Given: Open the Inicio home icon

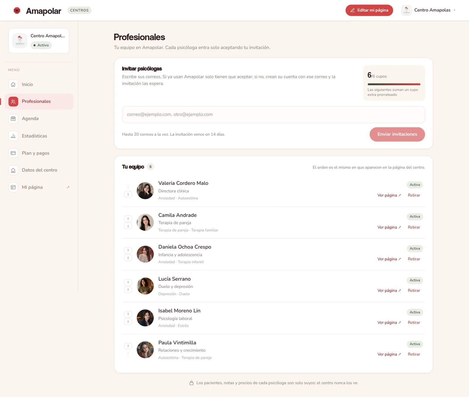Looking at the screenshot, I should 13,84.
